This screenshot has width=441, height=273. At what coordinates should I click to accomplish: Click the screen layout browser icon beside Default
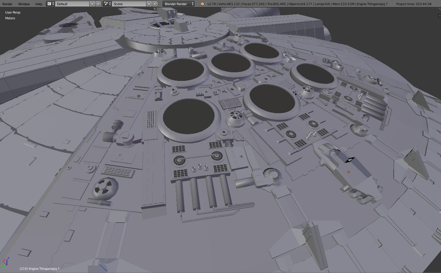(50, 4)
